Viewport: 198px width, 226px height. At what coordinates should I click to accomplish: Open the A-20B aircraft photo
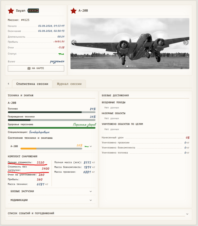[130, 43]
